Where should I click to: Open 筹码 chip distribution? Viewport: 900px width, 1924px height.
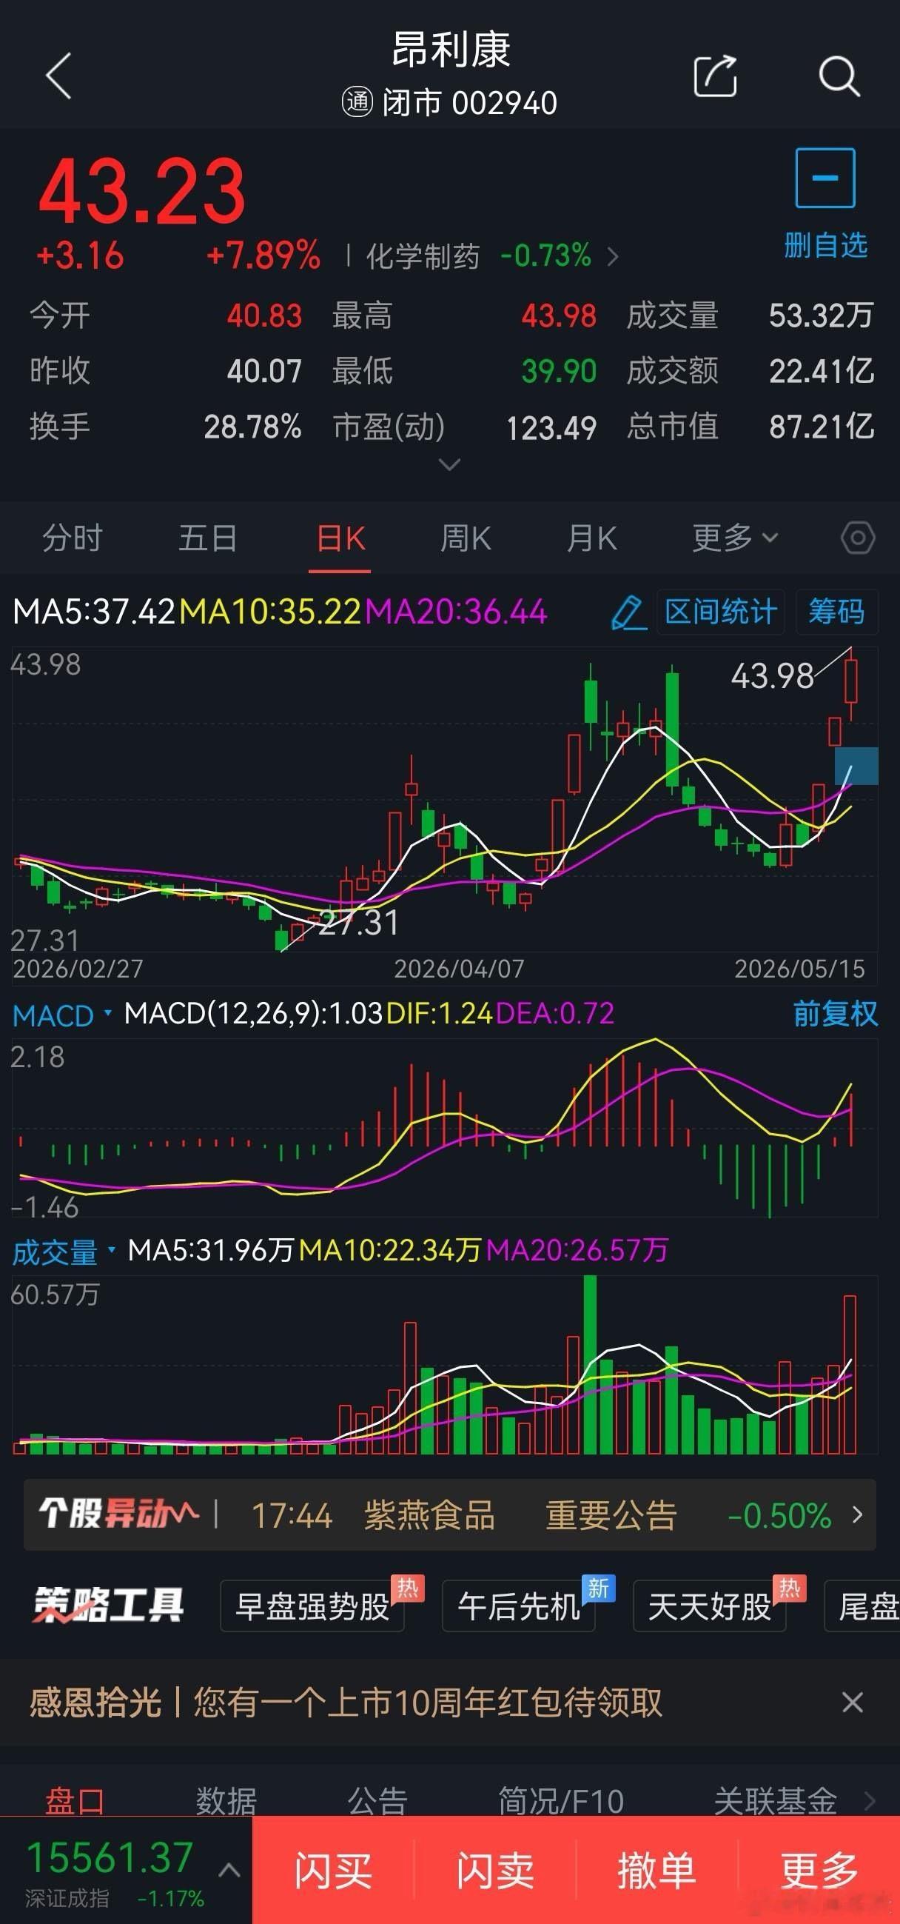(x=836, y=612)
